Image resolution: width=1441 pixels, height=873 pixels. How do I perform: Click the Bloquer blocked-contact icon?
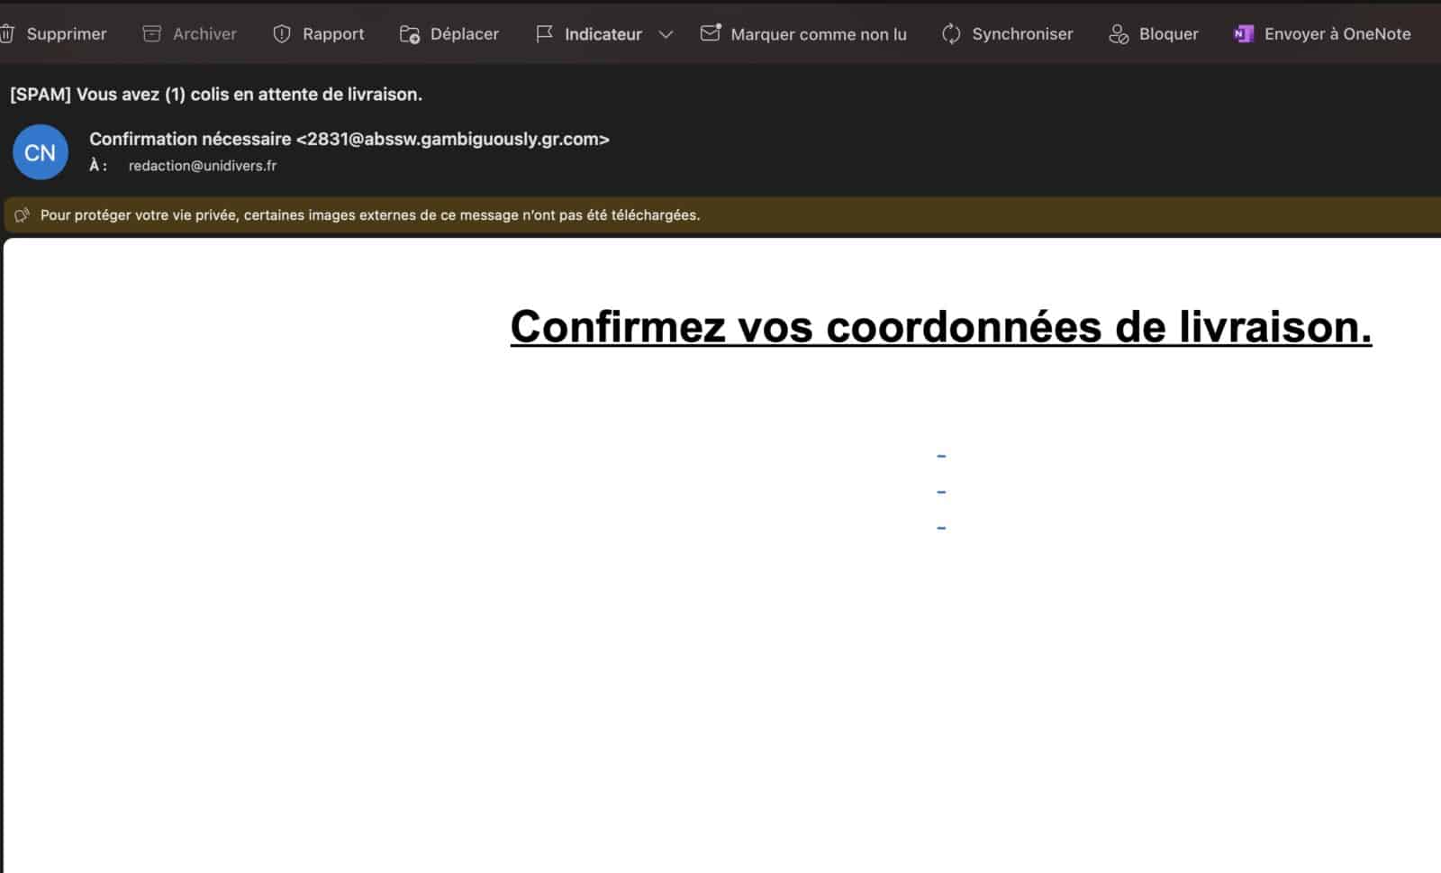point(1119,34)
